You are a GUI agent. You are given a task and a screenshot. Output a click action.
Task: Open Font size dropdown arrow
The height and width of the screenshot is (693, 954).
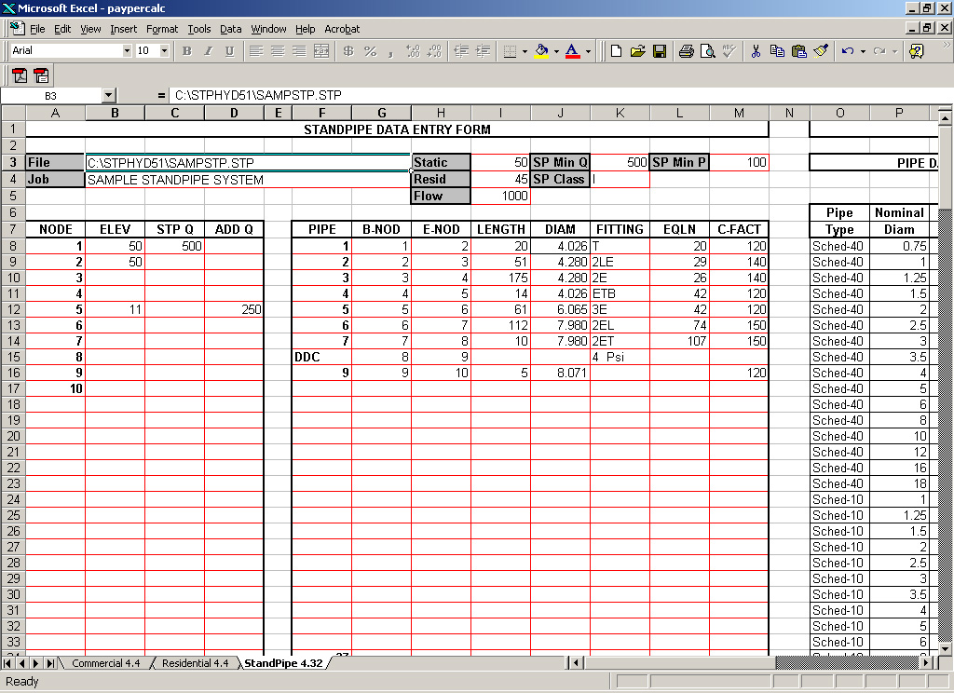[x=164, y=50]
